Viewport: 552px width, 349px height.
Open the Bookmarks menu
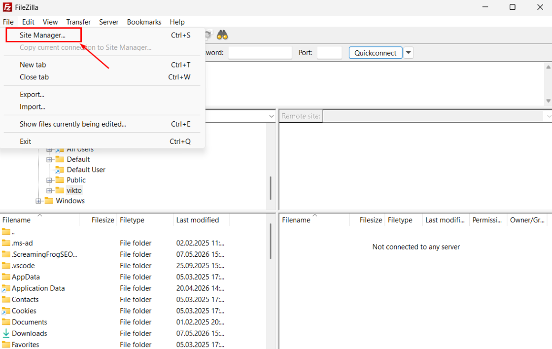pyautogui.click(x=144, y=22)
